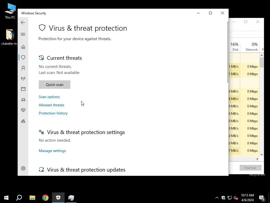
Task: Switch to Task Manager from the taskbar
Action: [71, 198]
